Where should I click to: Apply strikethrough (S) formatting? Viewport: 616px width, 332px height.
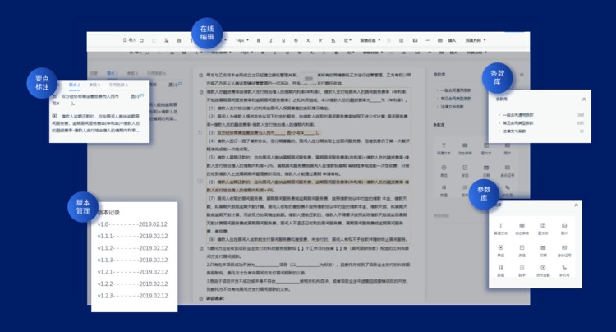(296, 39)
